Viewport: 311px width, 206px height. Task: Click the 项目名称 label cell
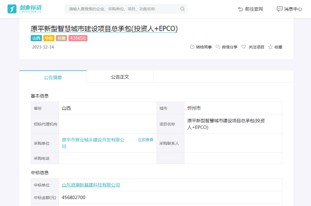point(170,124)
